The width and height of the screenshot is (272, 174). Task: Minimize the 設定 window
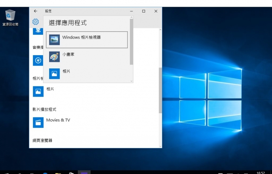(x=131, y=11)
